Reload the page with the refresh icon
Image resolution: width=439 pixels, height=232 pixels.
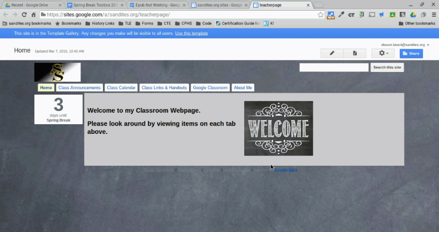24,14
